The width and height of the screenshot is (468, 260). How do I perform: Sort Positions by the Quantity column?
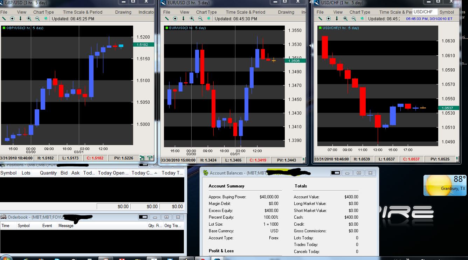pyautogui.click(x=48, y=173)
